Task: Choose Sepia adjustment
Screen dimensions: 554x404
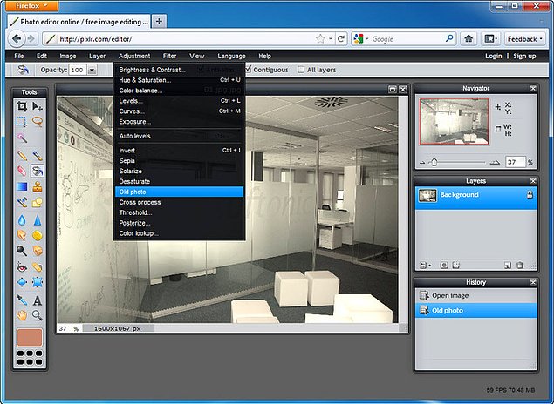Action: (x=179, y=161)
